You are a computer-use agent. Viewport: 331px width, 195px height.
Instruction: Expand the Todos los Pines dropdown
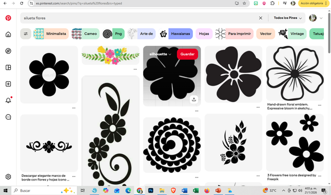[x=288, y=18]
